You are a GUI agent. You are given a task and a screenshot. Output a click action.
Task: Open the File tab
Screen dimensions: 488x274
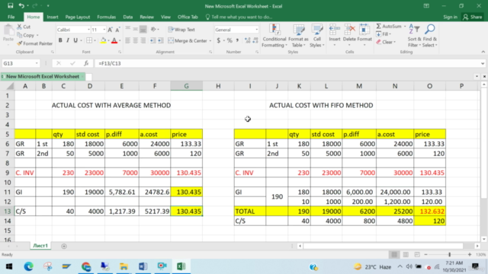(11, 17)
